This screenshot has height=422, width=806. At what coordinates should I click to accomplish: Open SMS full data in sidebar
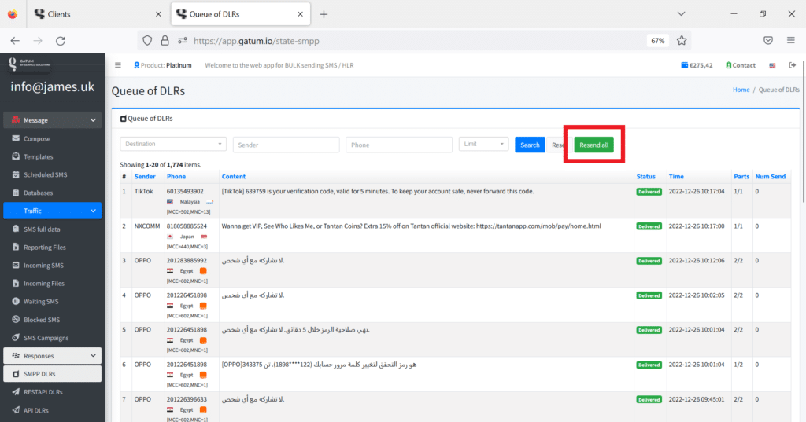[x=53, y=229]
